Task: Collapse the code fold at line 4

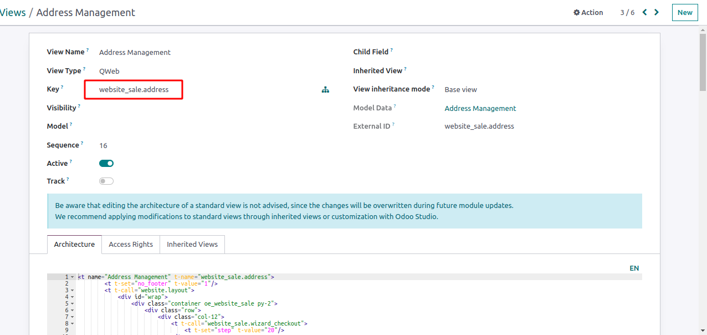Action: coord(73,297)
